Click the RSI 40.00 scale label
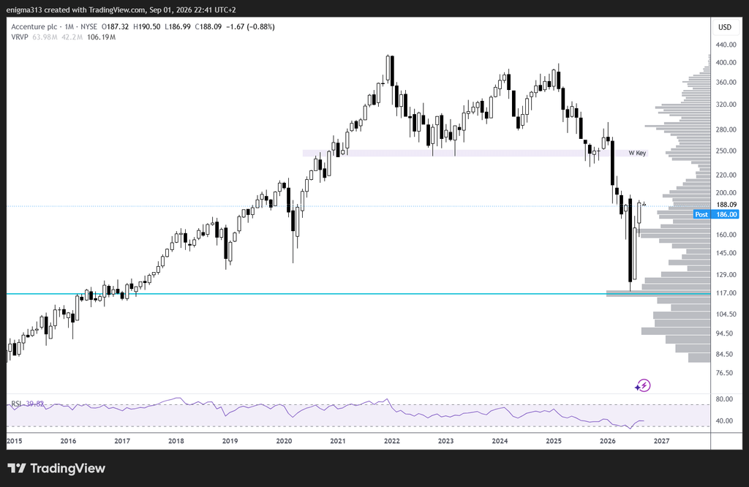Image resolution: width=749 pixels, height=487 pixels. click(725, 420)
